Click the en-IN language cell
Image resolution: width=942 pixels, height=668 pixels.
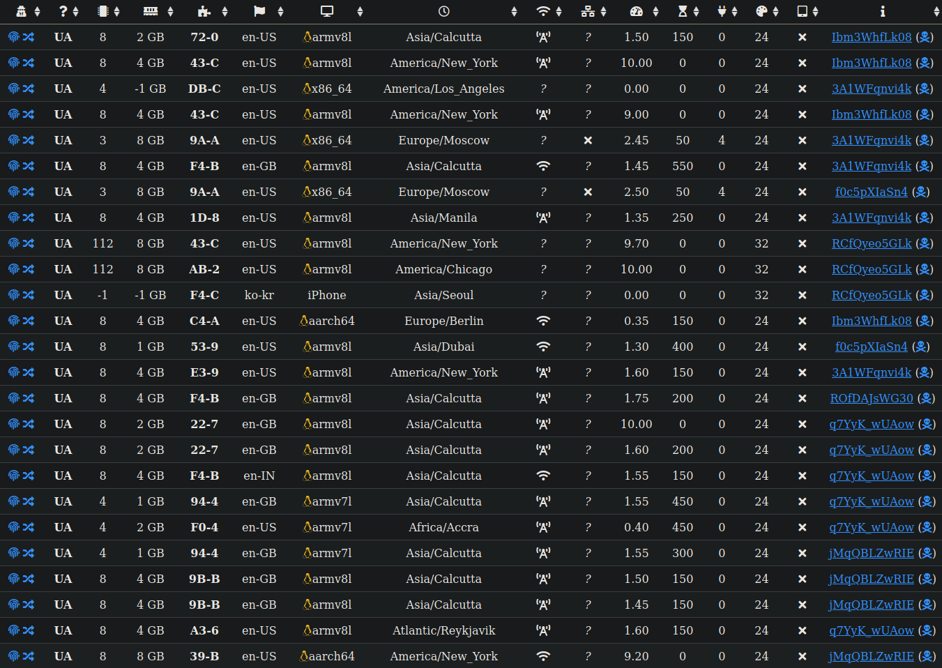tap(259, 476)
